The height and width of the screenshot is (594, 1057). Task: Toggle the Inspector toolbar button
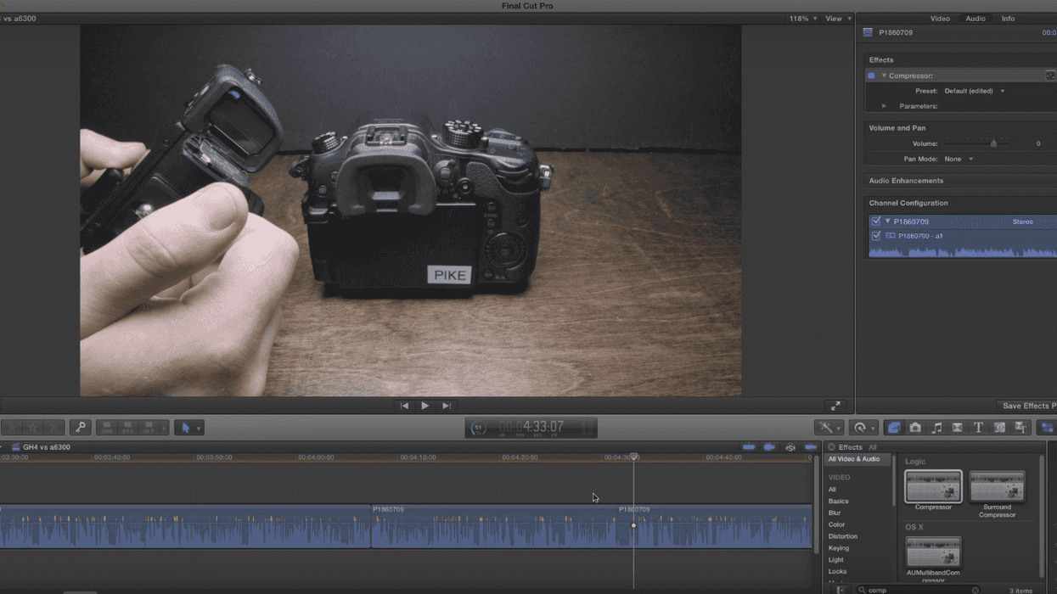(1047, 428)
